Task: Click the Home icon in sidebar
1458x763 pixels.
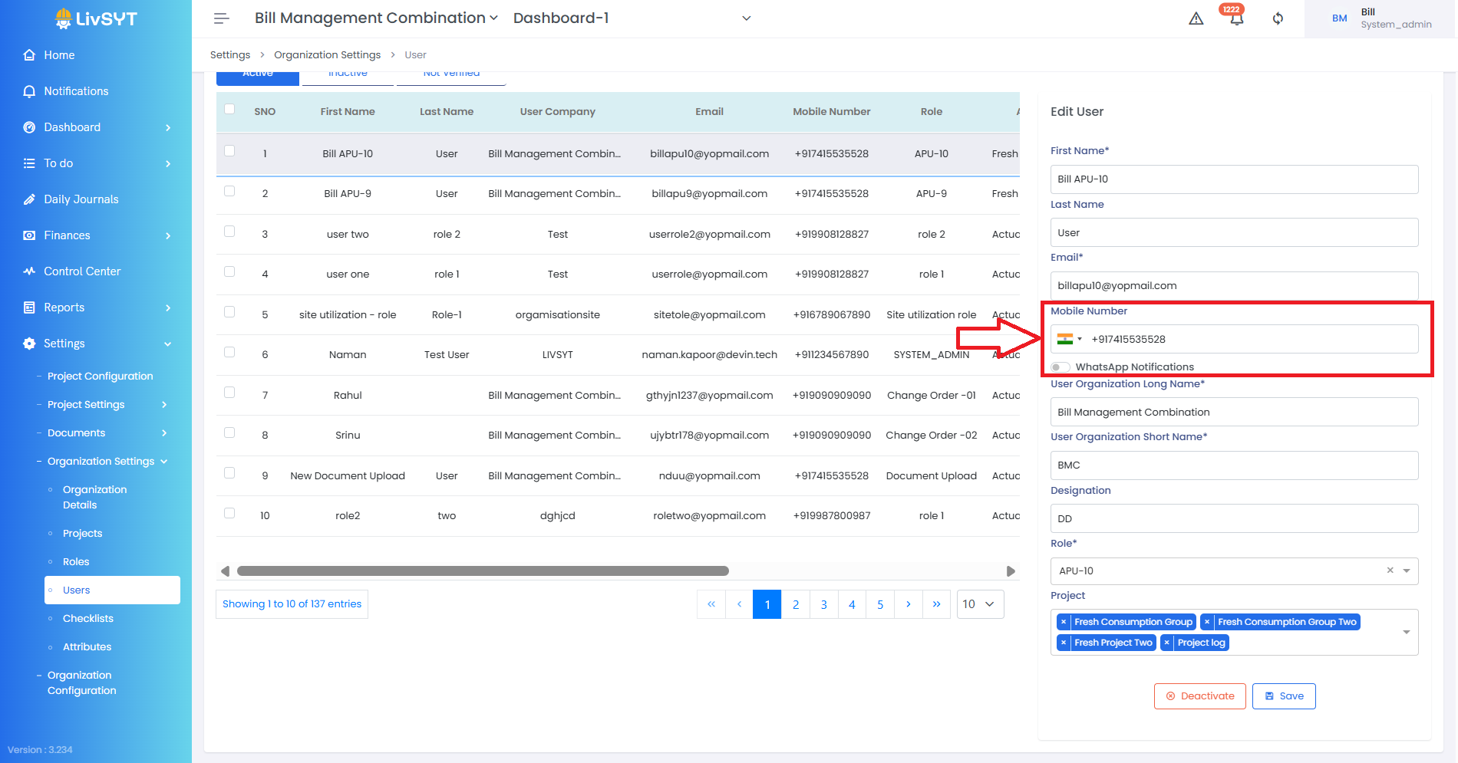Action: click(29, 55)
